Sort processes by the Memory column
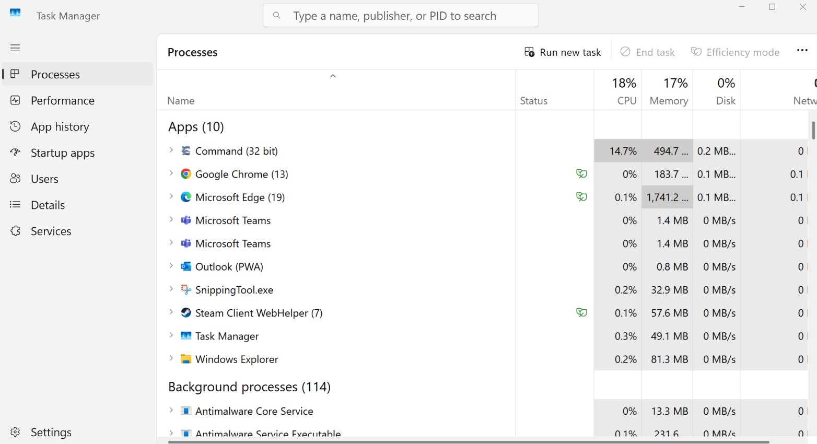Image resolution: width=817 pixels, height=444 pixels. pyautogui.click(x=667, y=90)
